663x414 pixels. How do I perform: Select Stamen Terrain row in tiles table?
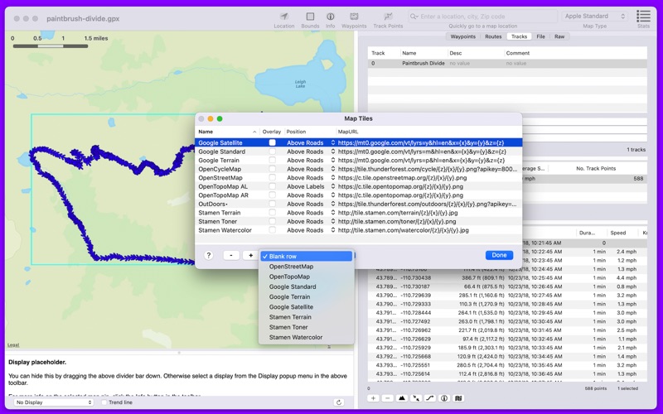pyautogui.click(x=359, y=213)
